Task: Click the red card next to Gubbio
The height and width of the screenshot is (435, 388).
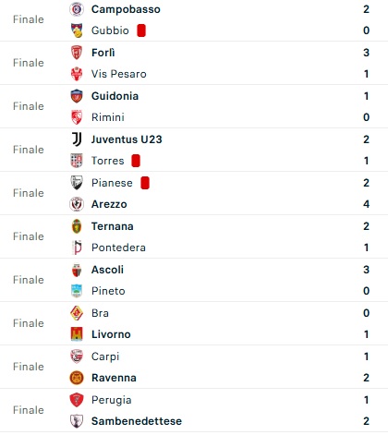Action: coord(141,30)
